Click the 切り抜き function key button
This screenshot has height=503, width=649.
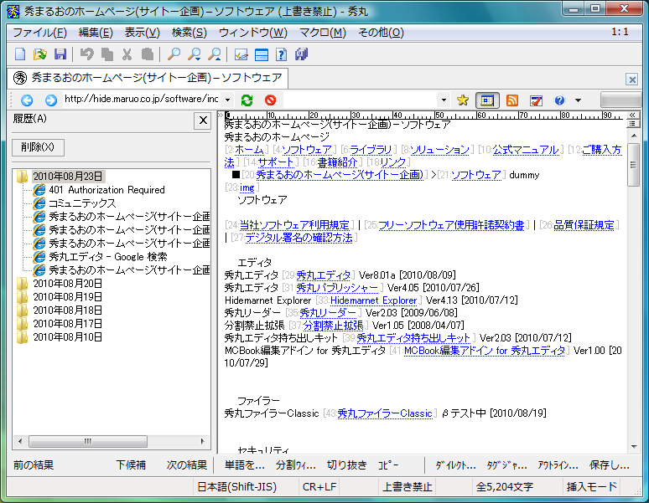pyautogui.click(x=346, y=465)
